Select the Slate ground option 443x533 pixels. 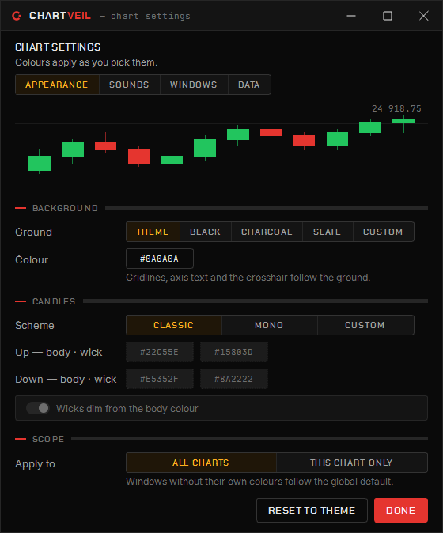pos(328,232)
